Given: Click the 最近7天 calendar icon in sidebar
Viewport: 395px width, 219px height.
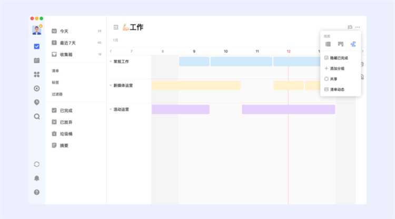Looking at the screenshot, I should click(54, 43).
